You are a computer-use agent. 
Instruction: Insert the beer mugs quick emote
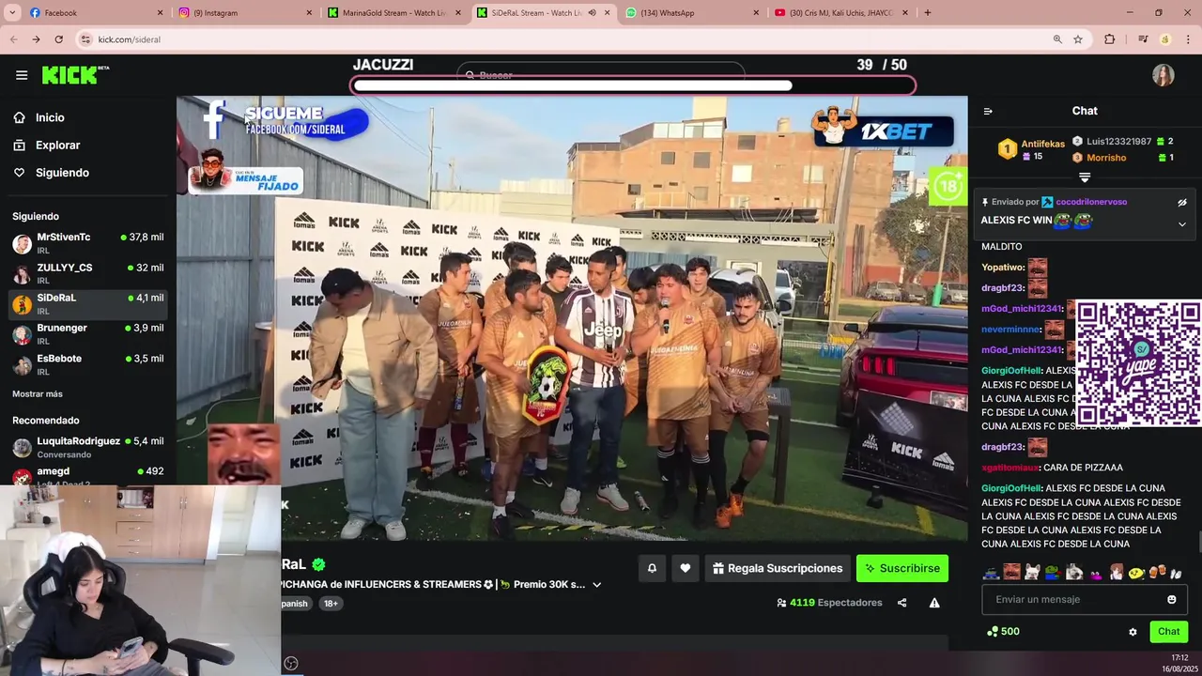pos(1157,572)
